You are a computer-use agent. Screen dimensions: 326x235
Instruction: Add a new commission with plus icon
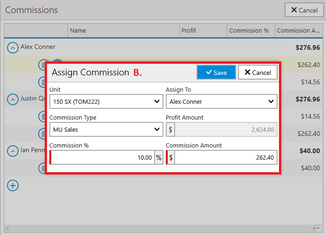coord(13,186)
